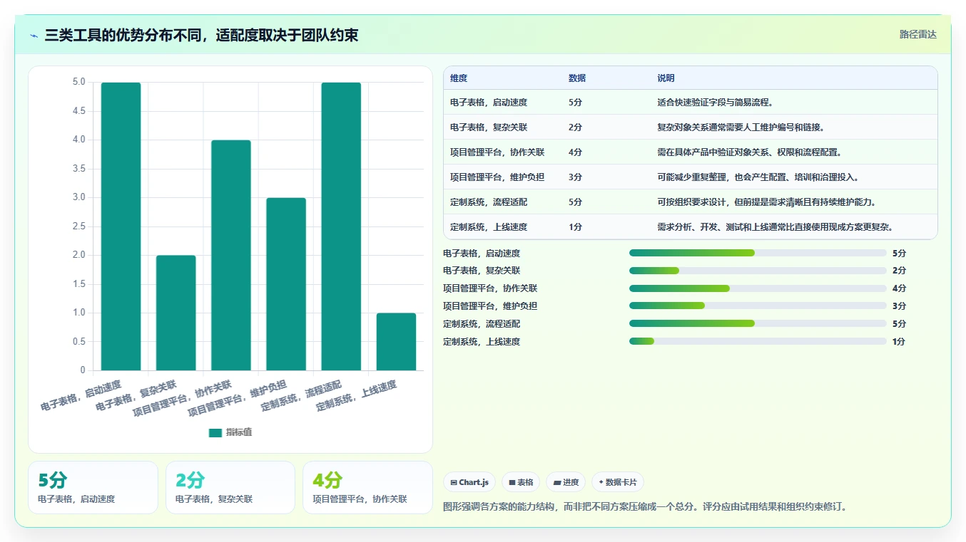Click the 定制系统，流程适配 progress bar
The width and height of the screenshot is (966, 542).
tap(758, 323)
